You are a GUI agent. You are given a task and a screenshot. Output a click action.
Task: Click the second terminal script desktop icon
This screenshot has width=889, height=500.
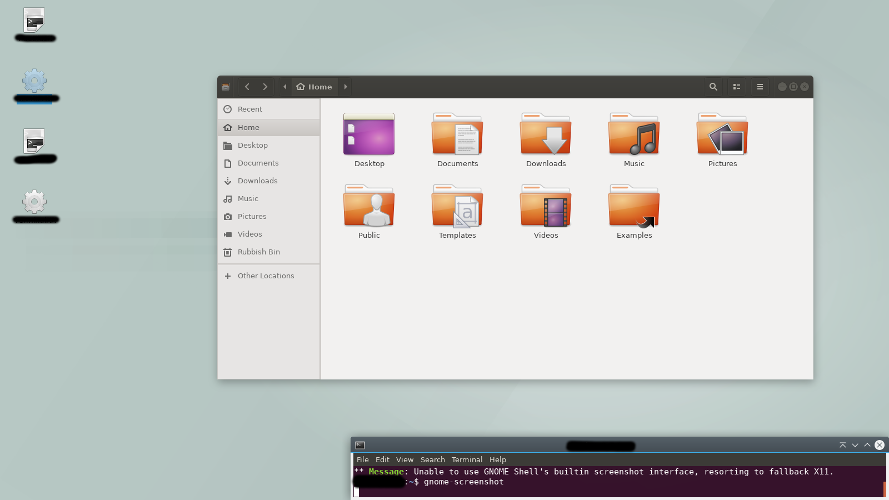pos(34,142)
